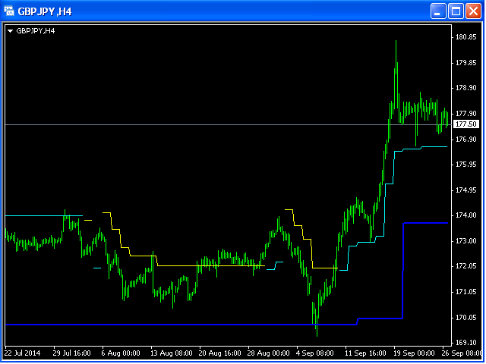486x364 pixels.
Task: Maximize the GBPJPY chart window
Action: click(456, 11)
